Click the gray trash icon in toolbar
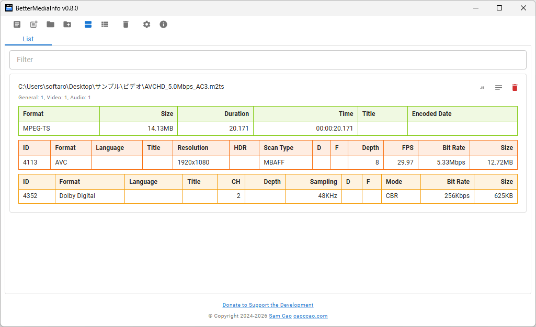536x327 pixels. [126, 25]
